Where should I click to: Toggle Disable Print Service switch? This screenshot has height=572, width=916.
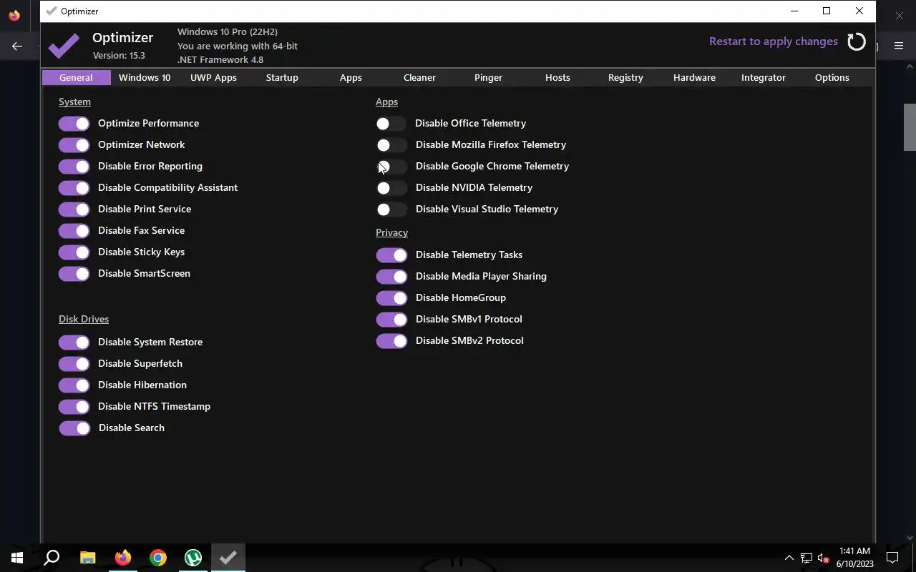point(74,209)
